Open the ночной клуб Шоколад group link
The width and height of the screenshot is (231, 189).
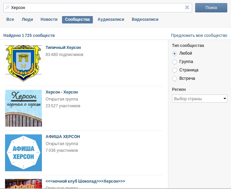pos(85,181)
